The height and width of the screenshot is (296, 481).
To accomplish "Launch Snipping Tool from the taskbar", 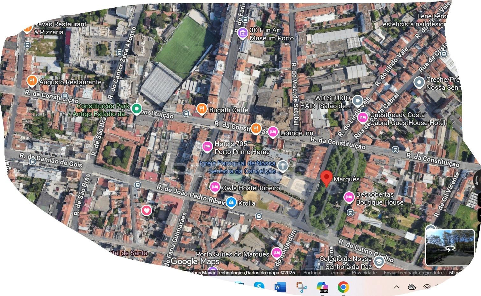I will tap(301, 287).
